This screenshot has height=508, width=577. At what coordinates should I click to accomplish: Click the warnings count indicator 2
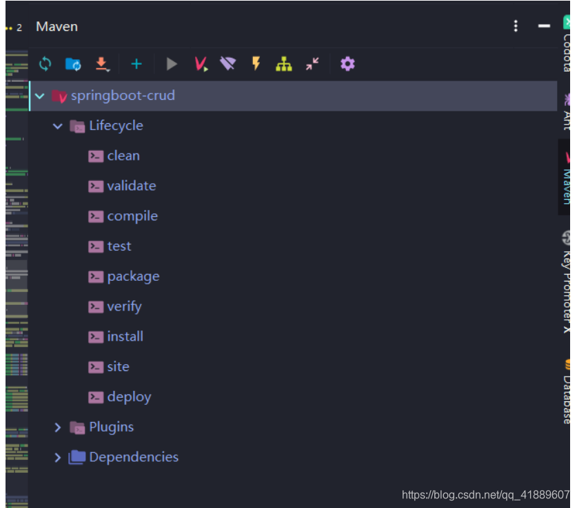14,28
